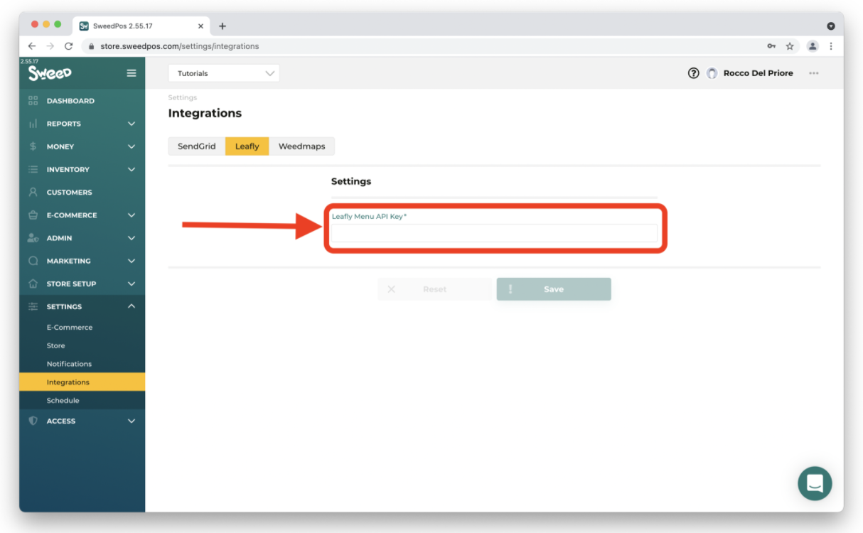Click the site lock icon in address bar

[x=91, y=46]
